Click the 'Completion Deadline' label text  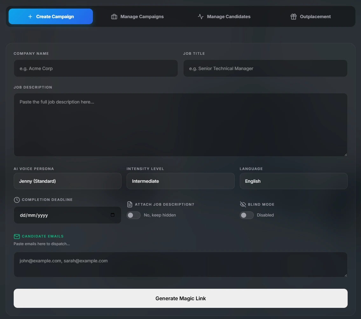pyautogui.click(x=47, y=200)
